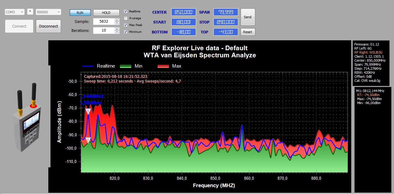Click the 'Step: 714,276KHz' info line
Image resolution: width=394 pixels, height=194 pixels.
click(368, 68)
